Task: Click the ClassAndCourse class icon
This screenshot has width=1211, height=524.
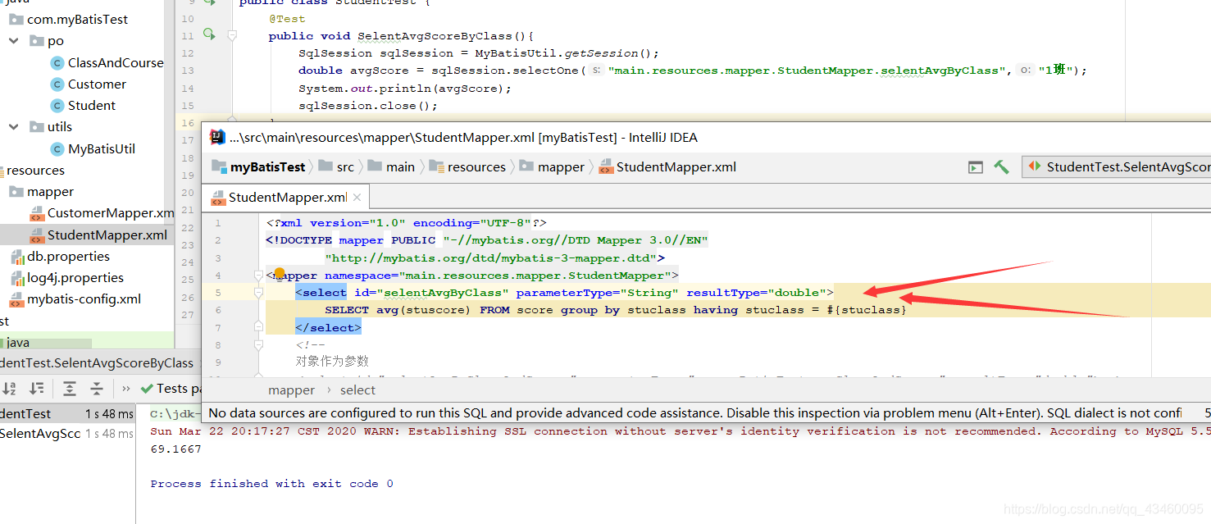Action: tap(57, 62)
